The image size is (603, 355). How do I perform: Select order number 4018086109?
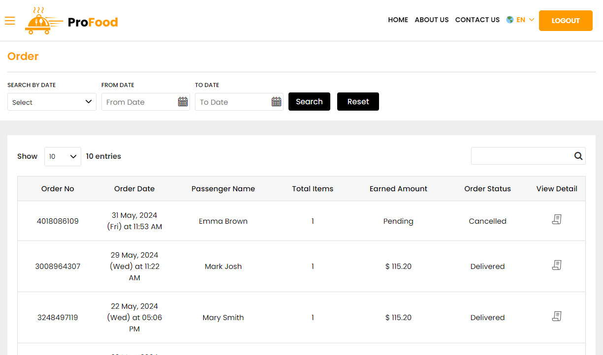point(58,221)
